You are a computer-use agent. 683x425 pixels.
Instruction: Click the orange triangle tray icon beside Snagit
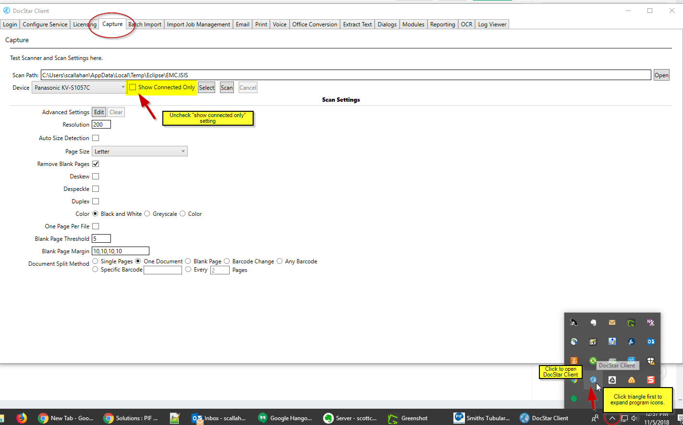(x=631, y=380)
